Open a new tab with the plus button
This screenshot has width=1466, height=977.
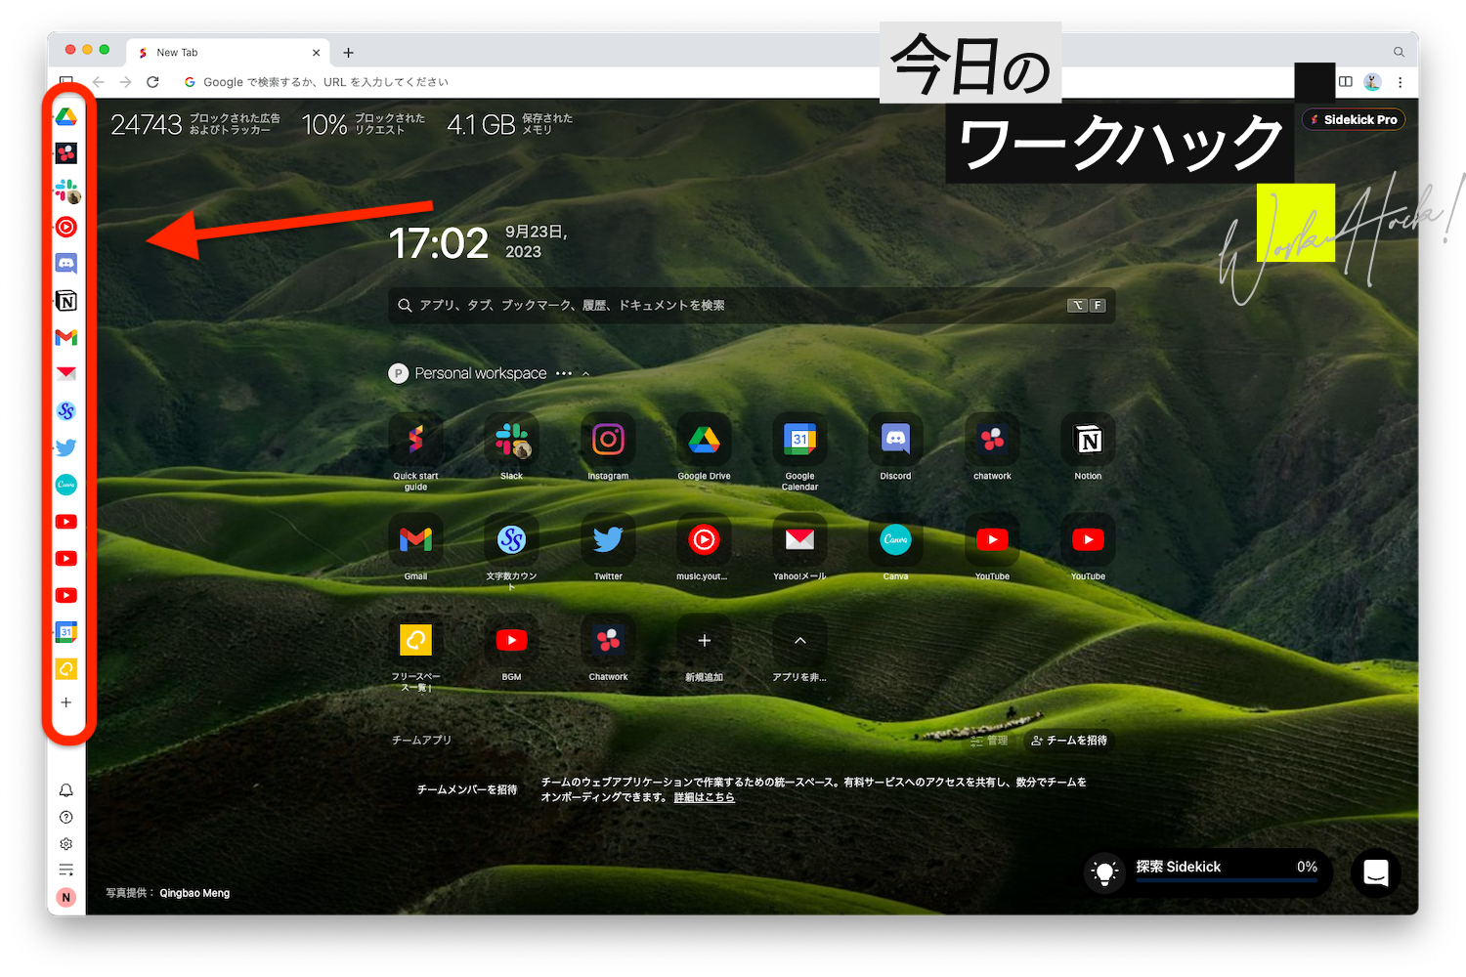click(348, 52)
